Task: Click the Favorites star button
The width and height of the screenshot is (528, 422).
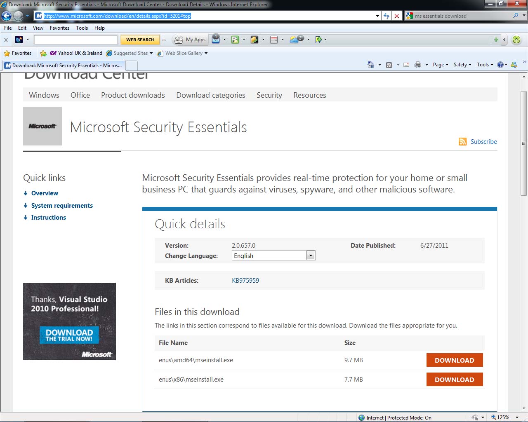Action: (18, 53)
